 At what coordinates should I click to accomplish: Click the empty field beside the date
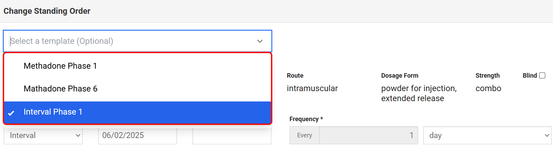click(232, 136)
